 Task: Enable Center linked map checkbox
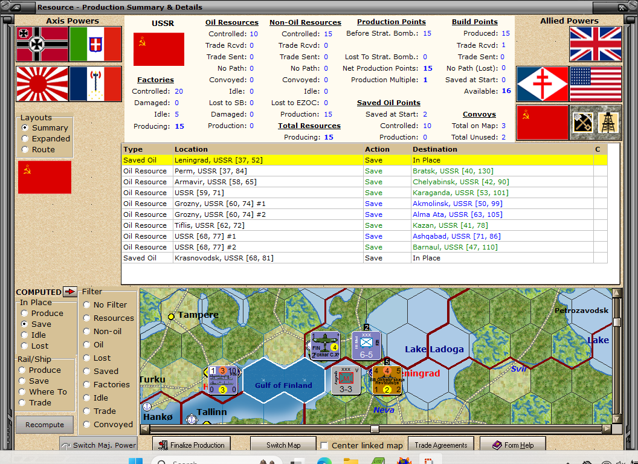324,445
